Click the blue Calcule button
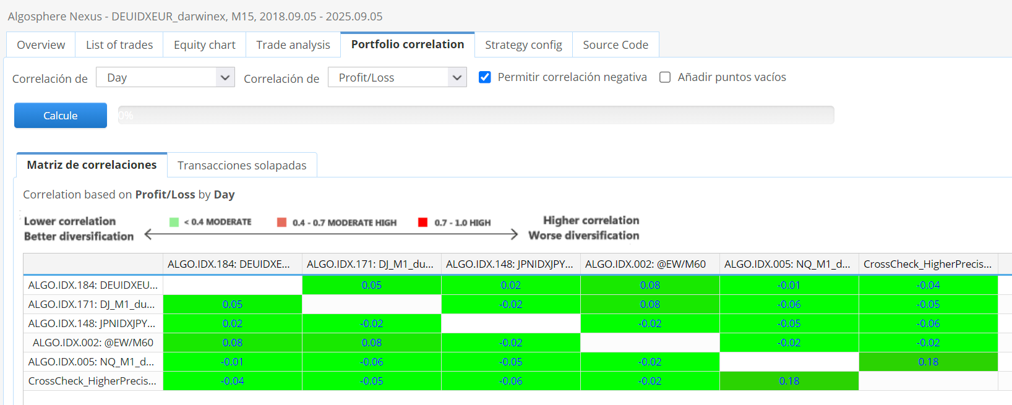The width and height of the screenshot is (1012, 405). pyautogui.click(x=60, y=116)
